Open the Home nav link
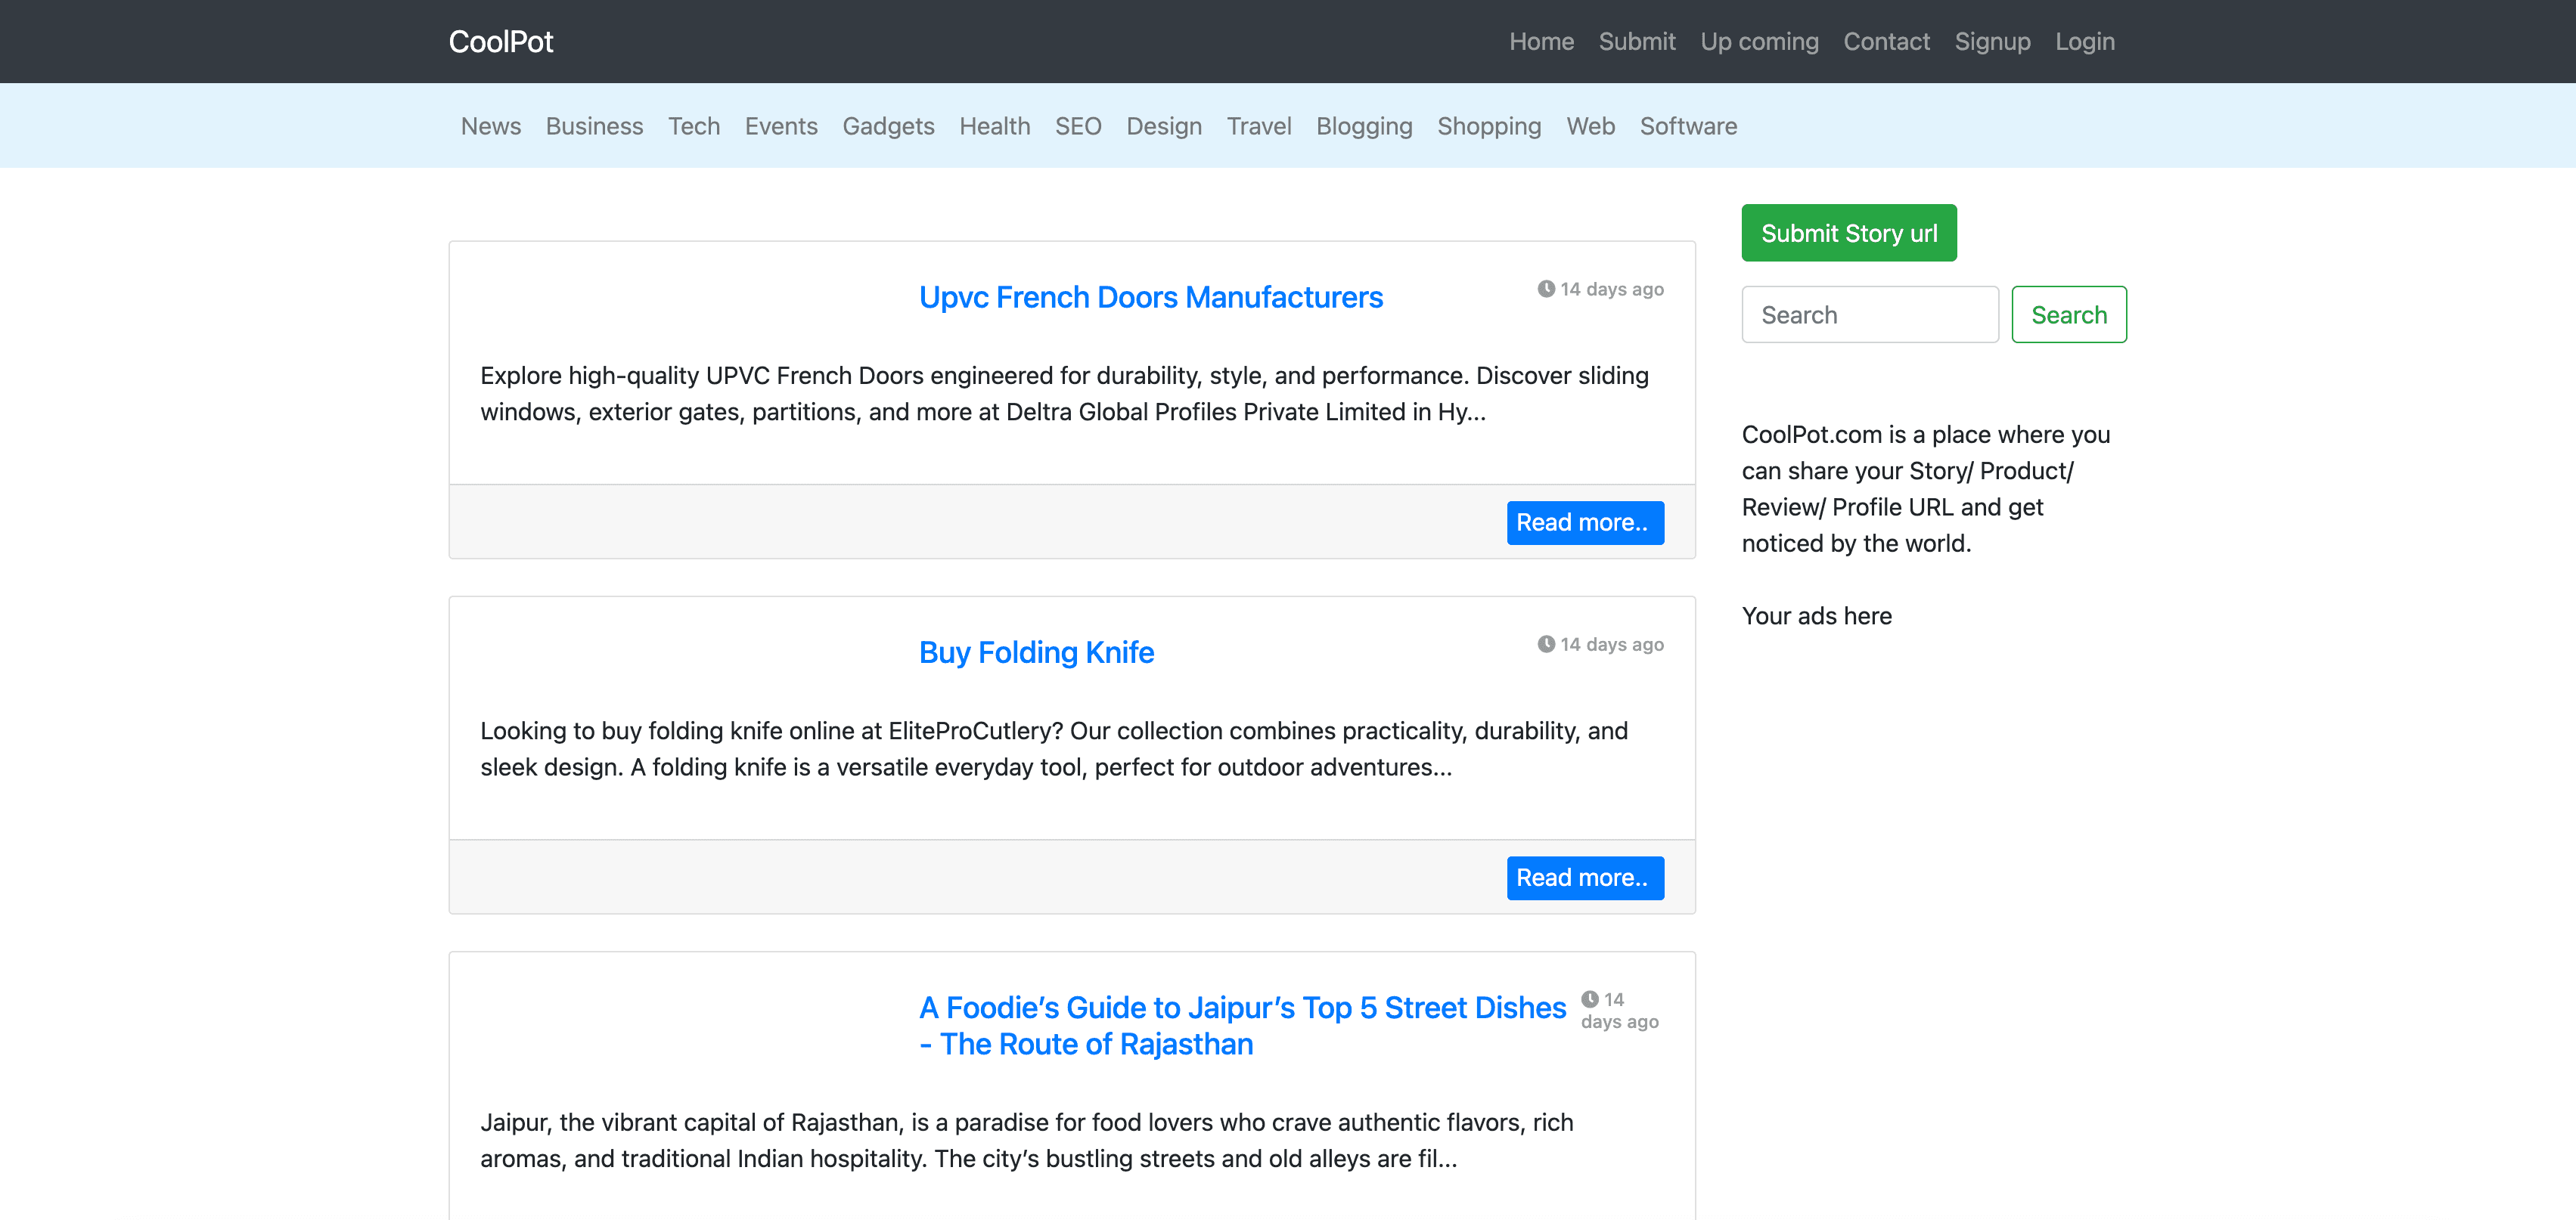Screen dimensions: 2576x1220 [x=1541, y=42]
